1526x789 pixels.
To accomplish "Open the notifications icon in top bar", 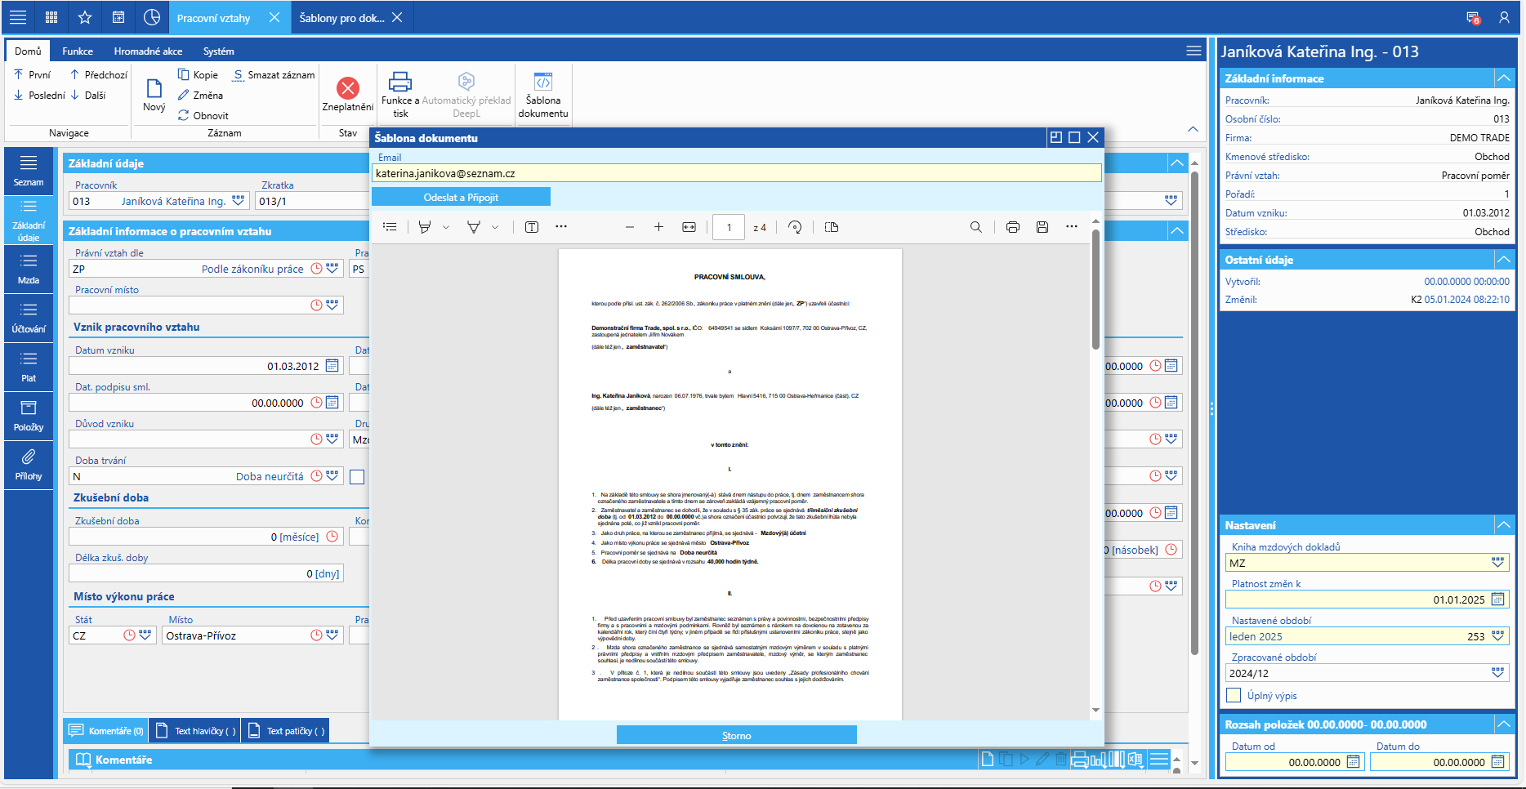I will (1474, 17).
